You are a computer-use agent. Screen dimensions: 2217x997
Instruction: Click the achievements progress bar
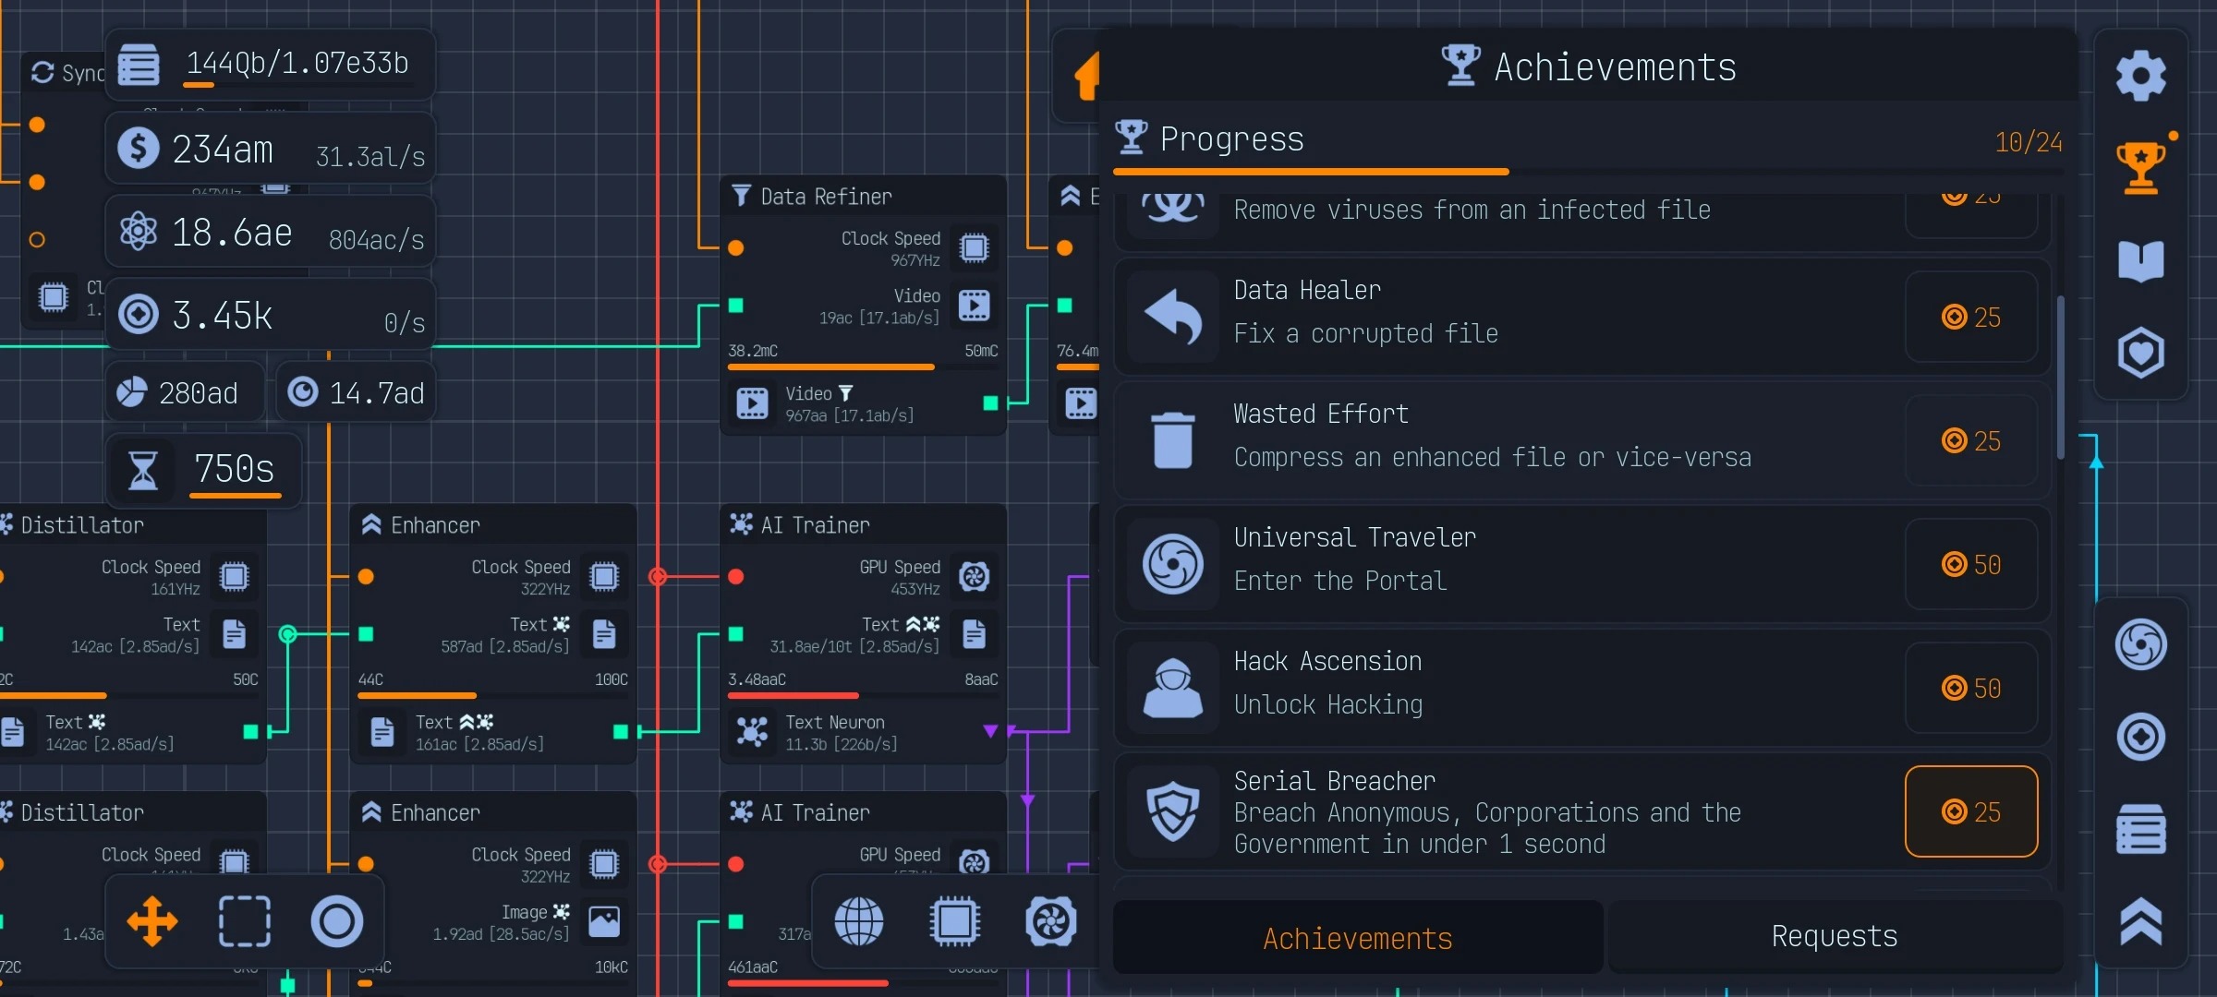click(1587, 172)
